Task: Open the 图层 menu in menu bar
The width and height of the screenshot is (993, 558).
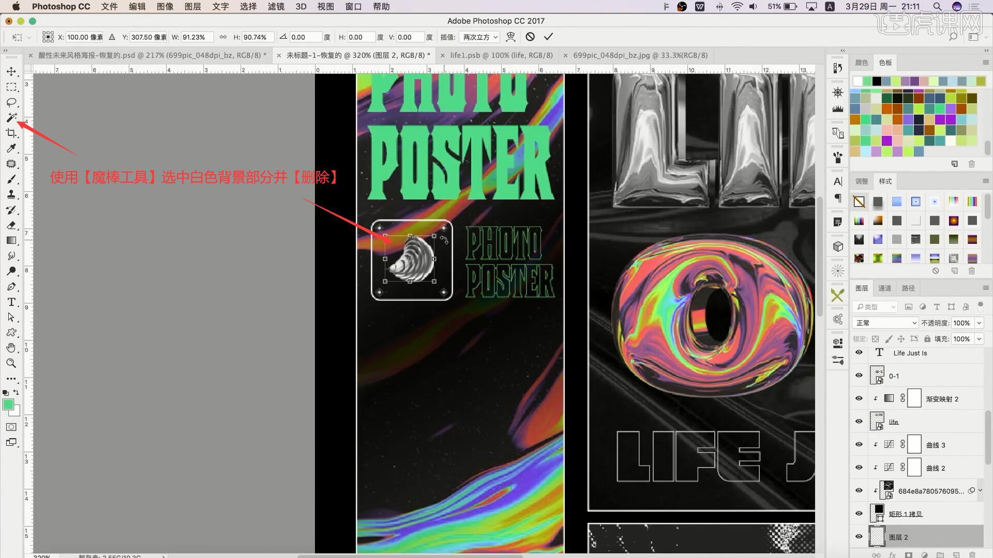Action: click(192, 7)
